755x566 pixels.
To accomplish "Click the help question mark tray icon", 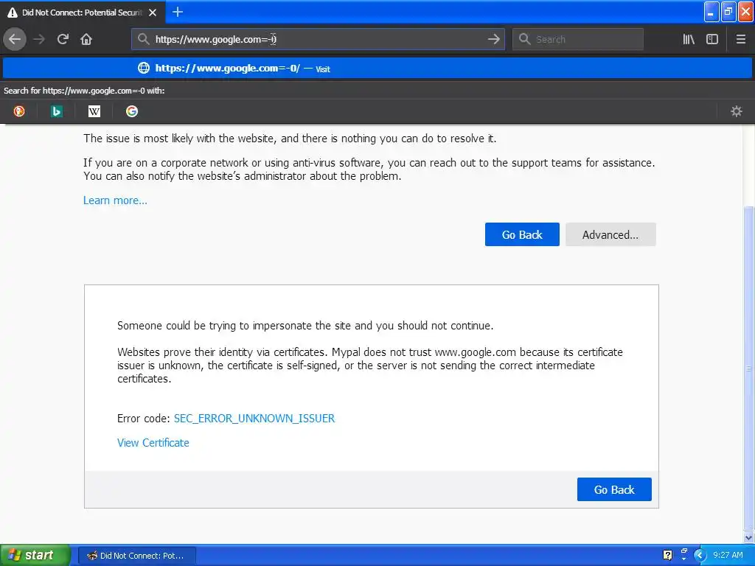I will (667, 556).
